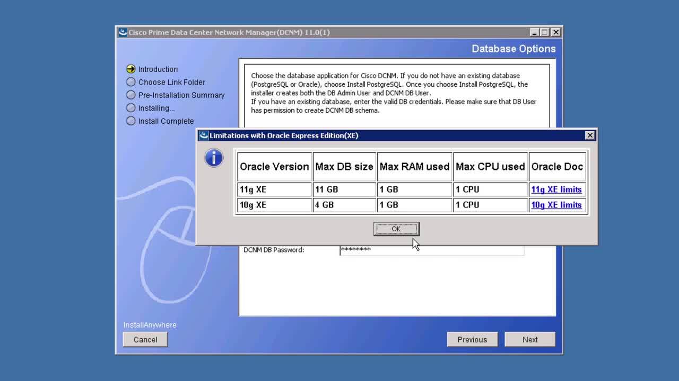This screenshot has height=381, width=679.
Task: Click the "4 GB" max DB size cell
Action: tap(344, 205)
